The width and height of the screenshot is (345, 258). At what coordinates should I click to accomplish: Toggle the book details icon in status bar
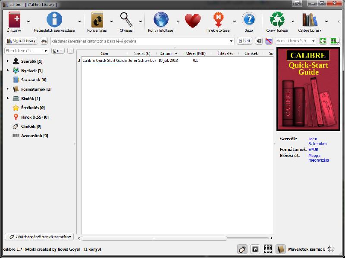tap(281, 249)
